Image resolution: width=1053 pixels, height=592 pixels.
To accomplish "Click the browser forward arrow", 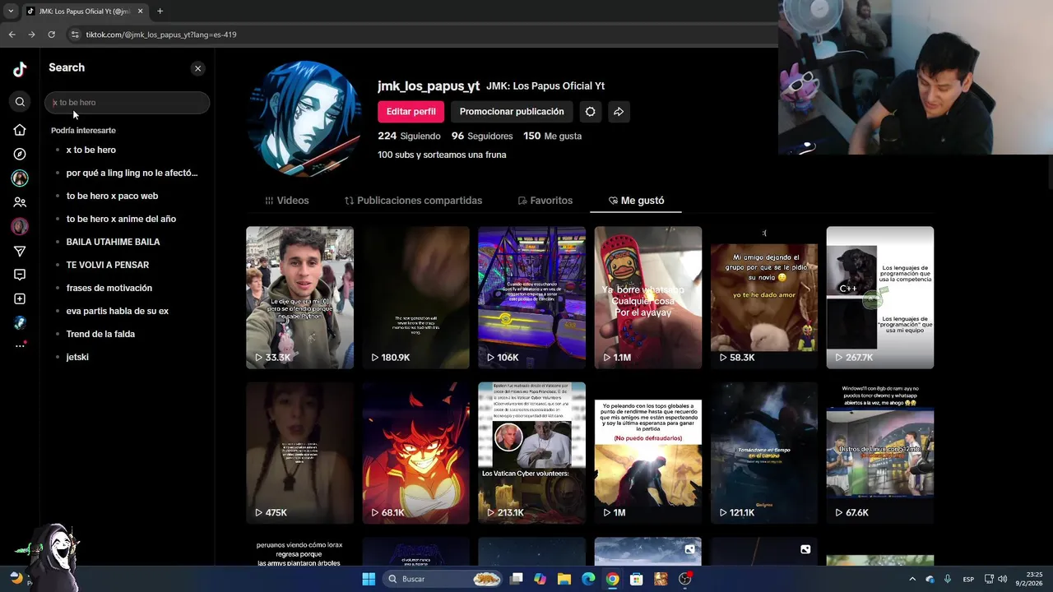I will coord(31,35).
